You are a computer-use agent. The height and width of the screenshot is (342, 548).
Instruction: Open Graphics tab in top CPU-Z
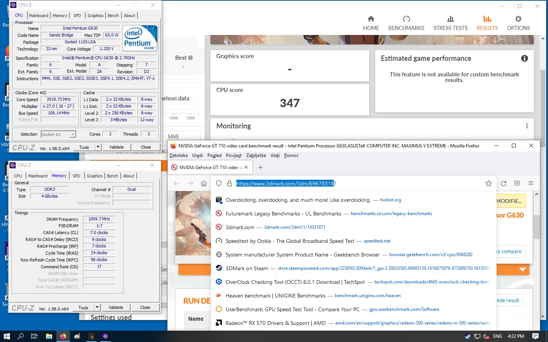coord(95,16)
